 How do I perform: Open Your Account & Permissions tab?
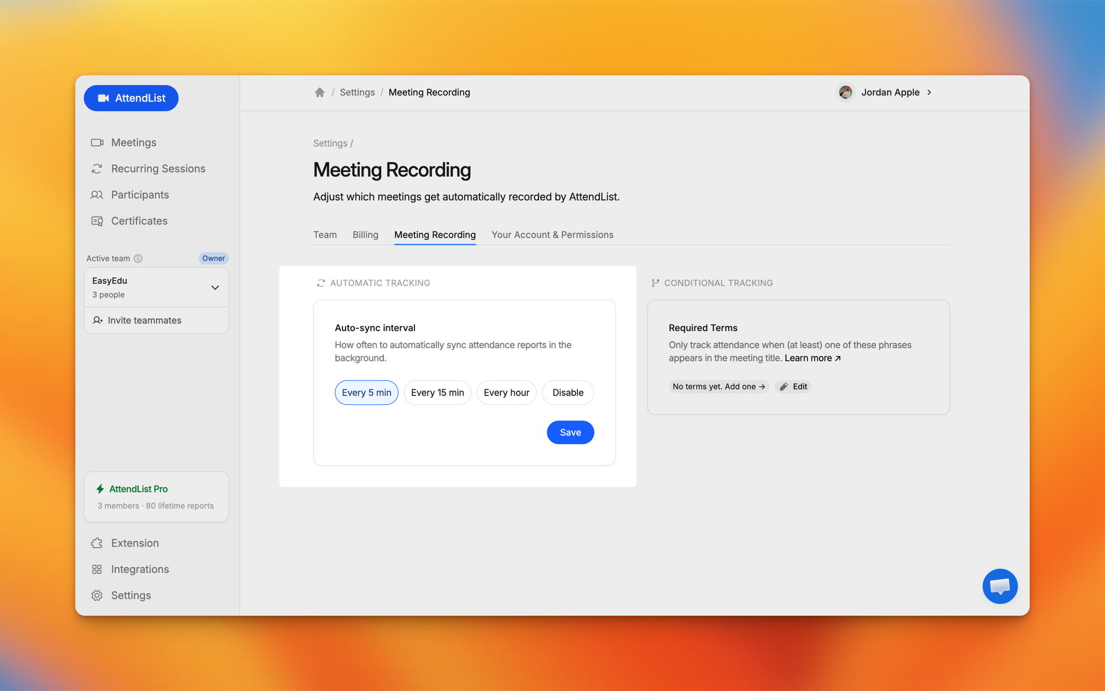pyautogui.click(x=552, y=235)
